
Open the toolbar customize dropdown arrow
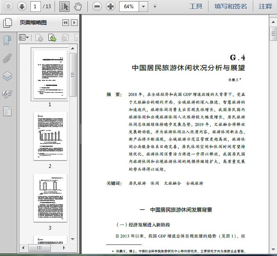(x=155, y=7)
